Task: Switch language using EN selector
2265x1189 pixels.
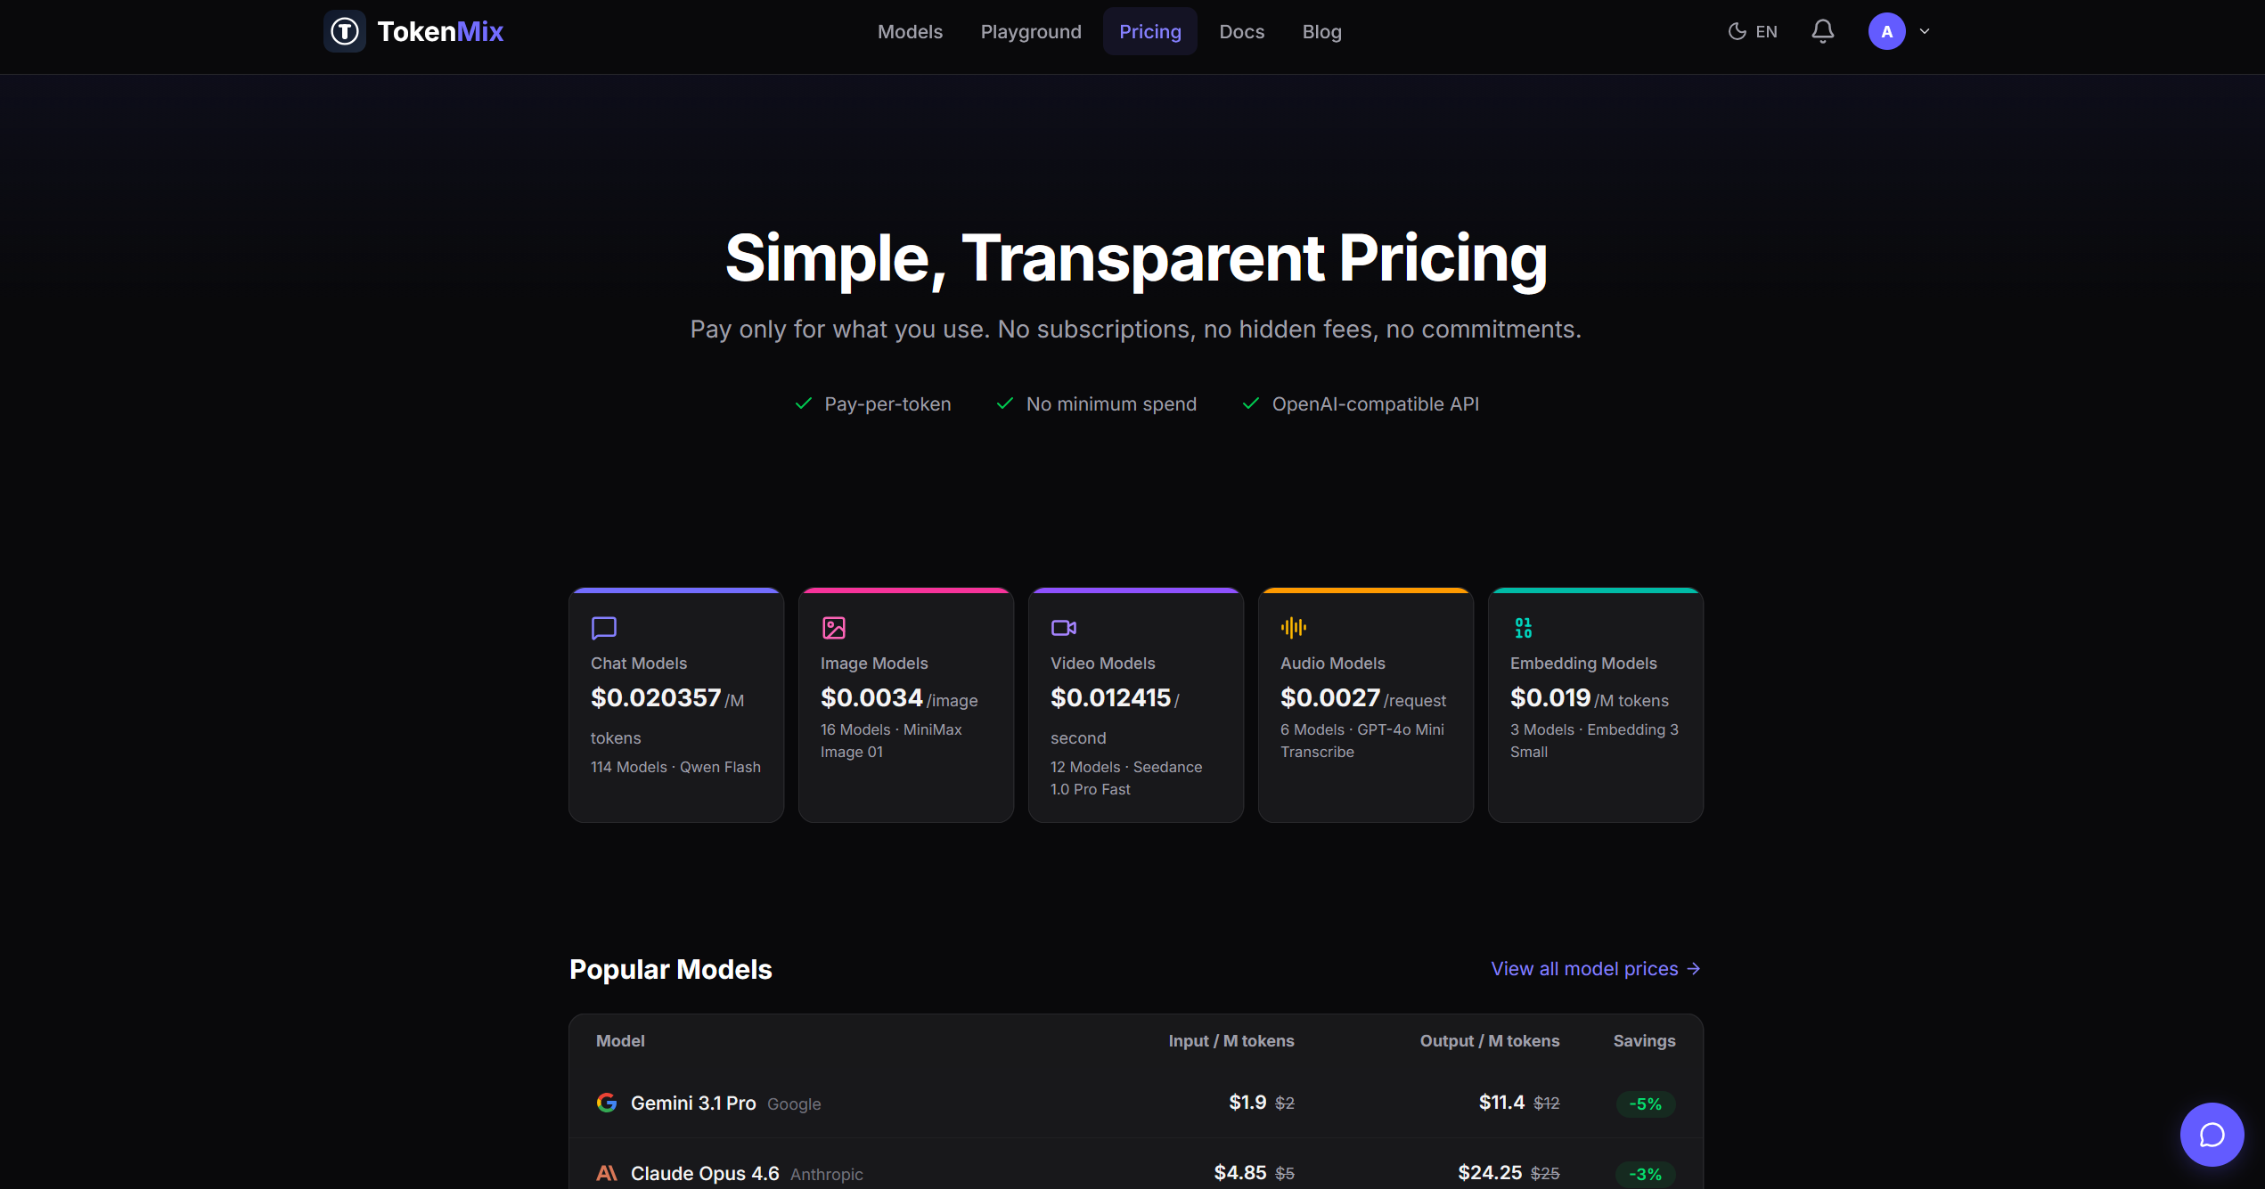Action: (x=1766, y=32)
